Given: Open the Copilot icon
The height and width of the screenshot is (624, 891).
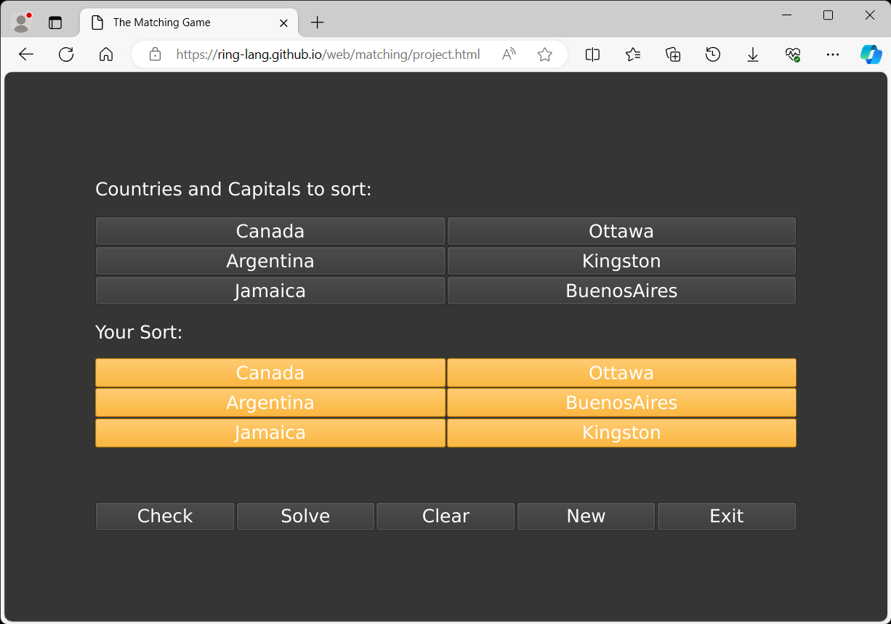Looking at the screenshot, I should [871, 54].
